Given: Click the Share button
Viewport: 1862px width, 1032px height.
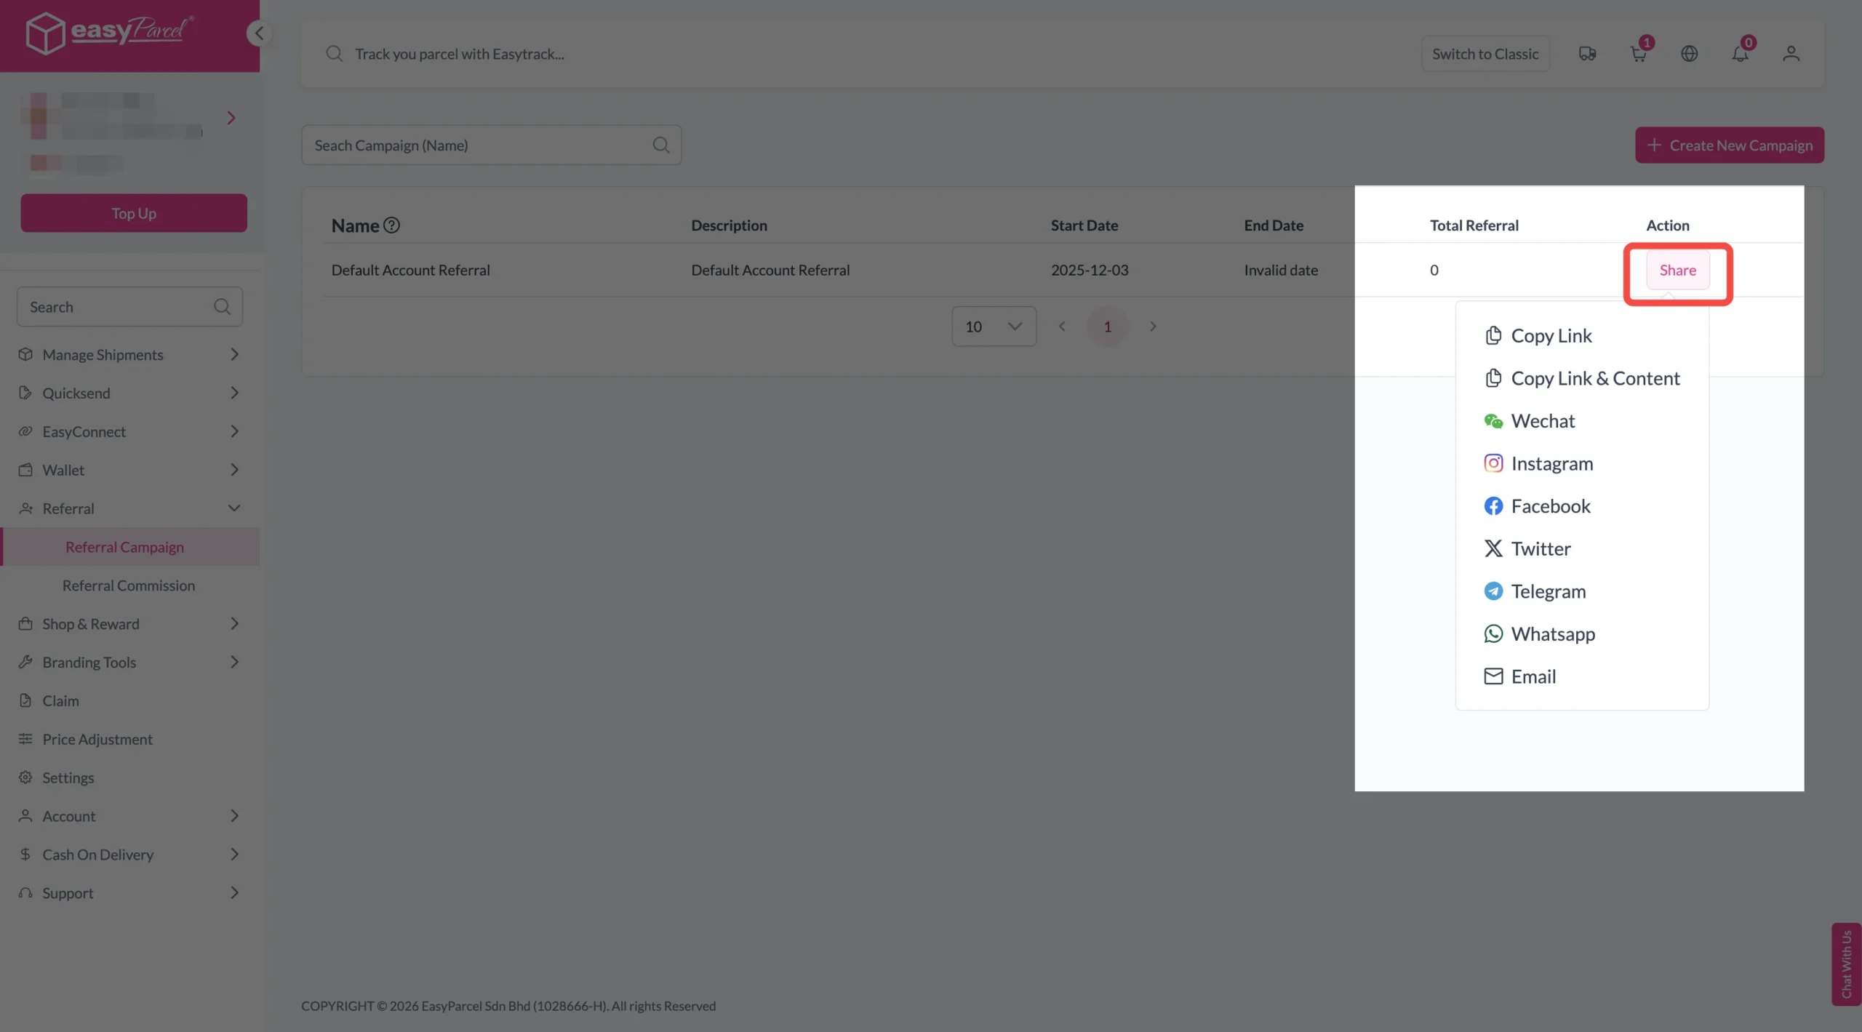Looking at the screenshot, I should (1677, 270).
